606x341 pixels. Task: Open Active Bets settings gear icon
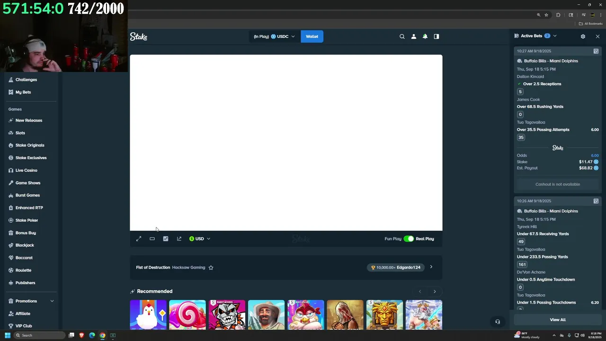coord(583,36)
